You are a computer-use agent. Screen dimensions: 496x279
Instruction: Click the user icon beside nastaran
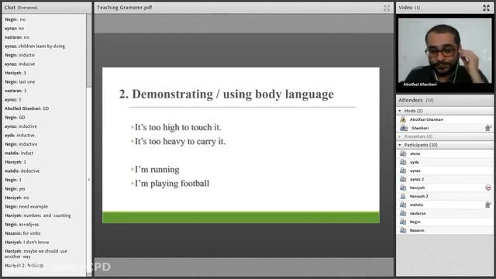403,214
